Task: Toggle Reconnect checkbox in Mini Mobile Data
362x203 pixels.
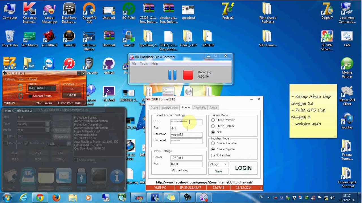Action: (x=6, y=143)
